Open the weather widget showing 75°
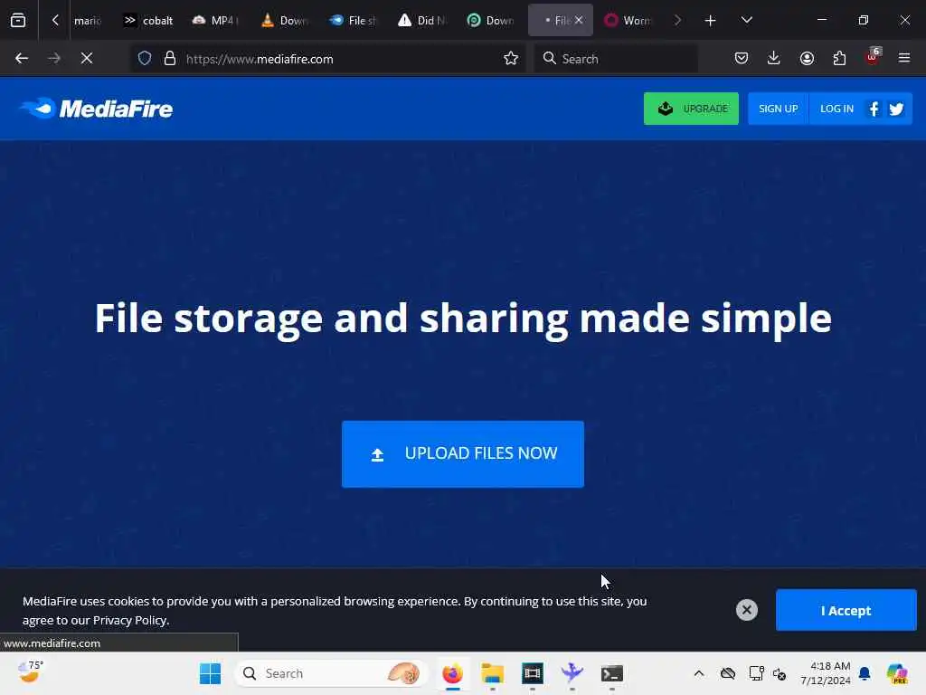 pyautogui.click(x=30, y=672)
